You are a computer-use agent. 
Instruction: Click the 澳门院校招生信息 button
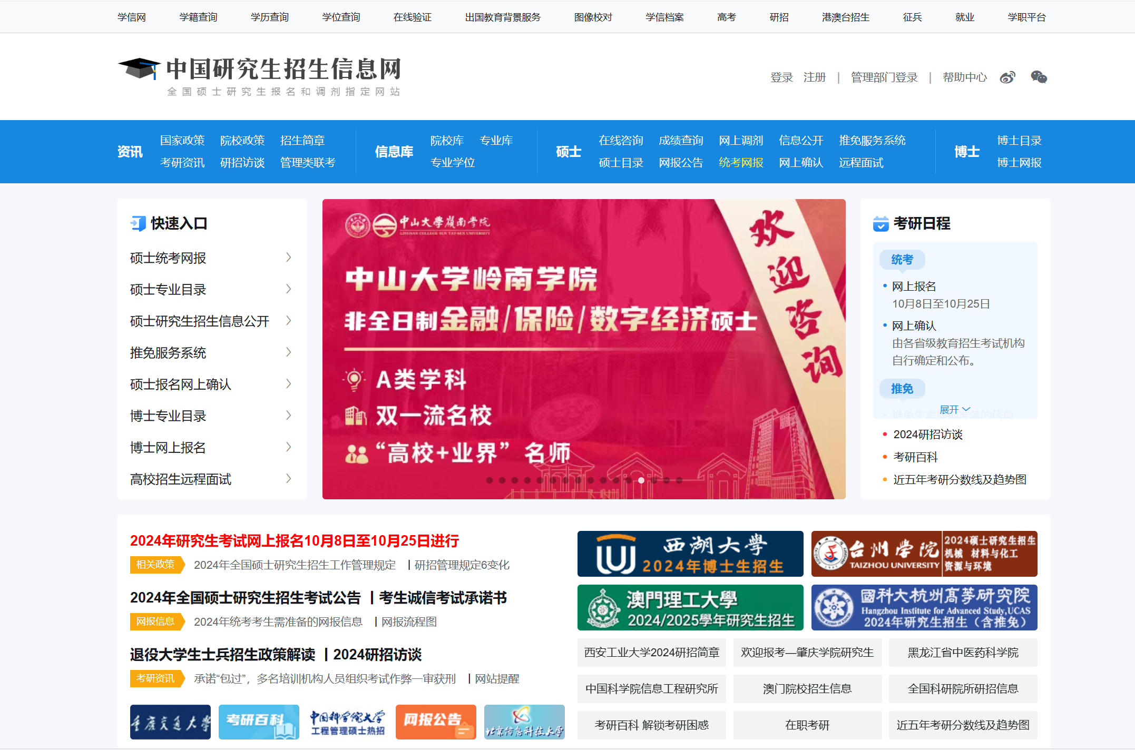[x=807, y=689]
